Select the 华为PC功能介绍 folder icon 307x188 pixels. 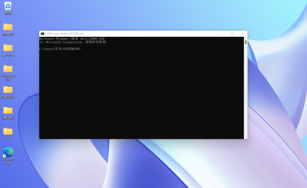click(8, 73)
